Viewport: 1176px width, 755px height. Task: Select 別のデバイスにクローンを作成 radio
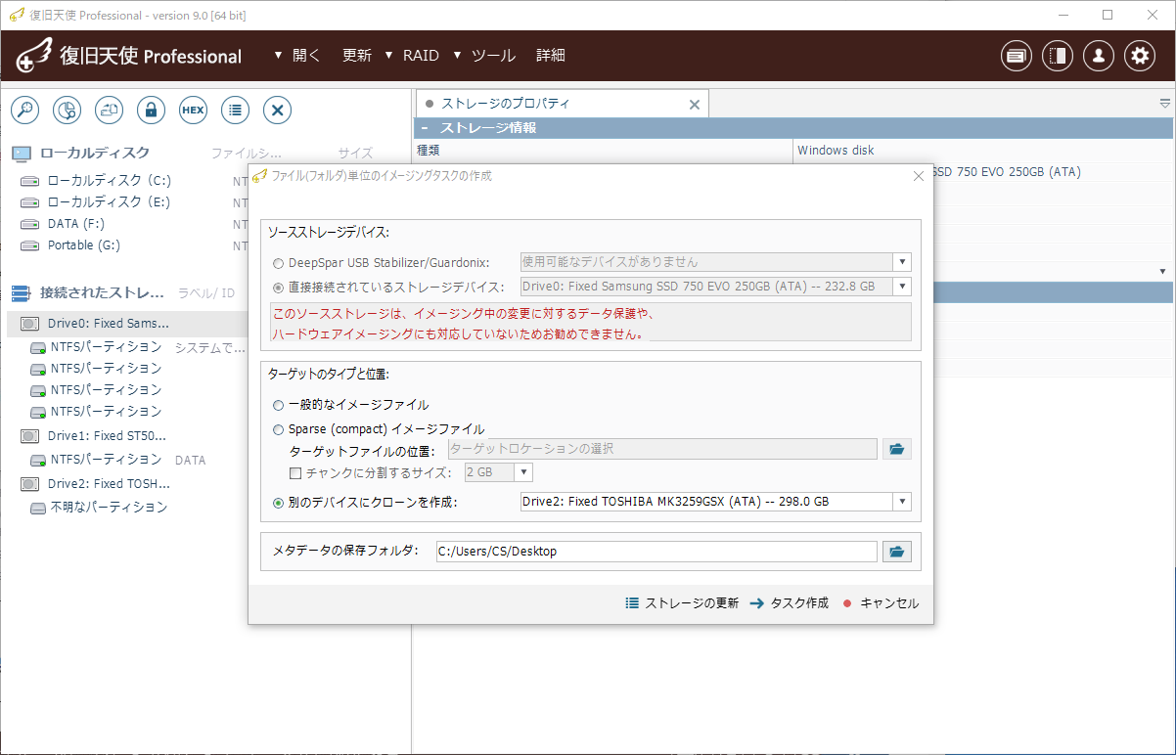279,503
